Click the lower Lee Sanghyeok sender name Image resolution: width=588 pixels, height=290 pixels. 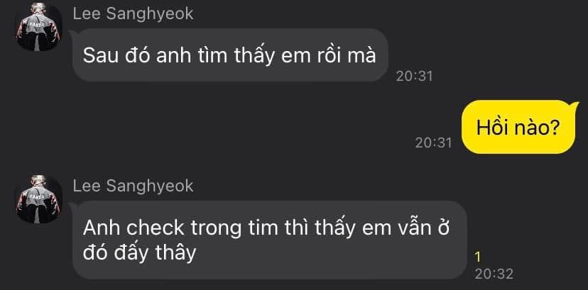133,186
